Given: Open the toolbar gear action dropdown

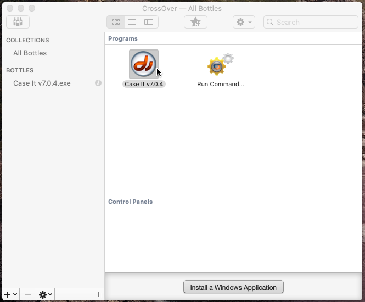Looking at the screenshot, I should point(244,22).
